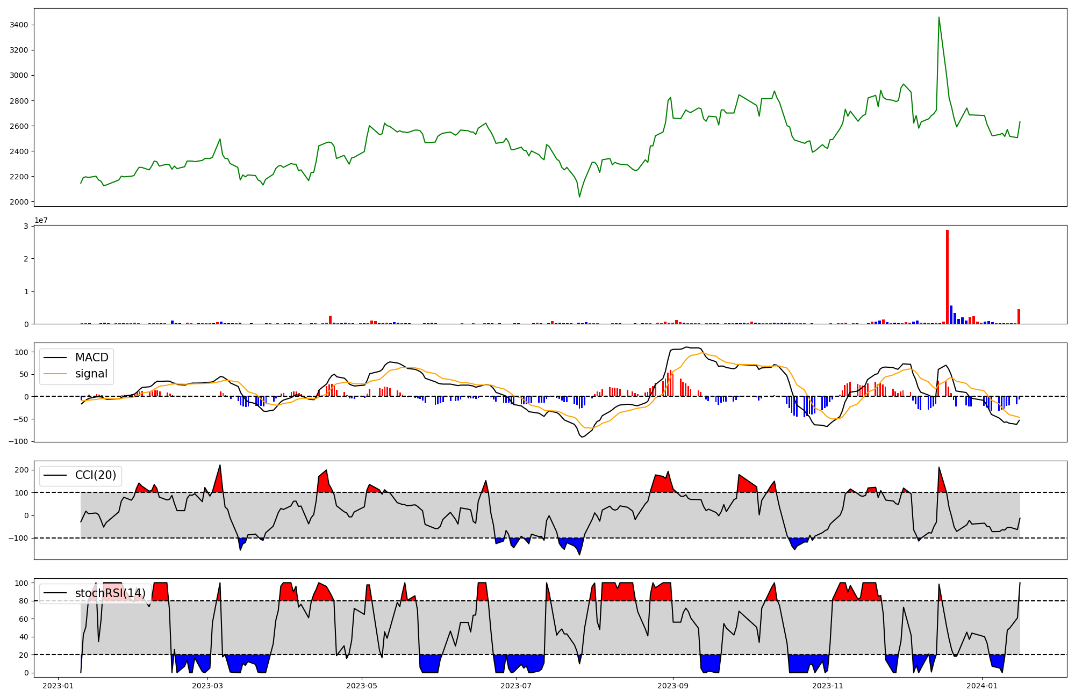The image size is (1075, 698).
Task: Click the orange signal legend line sample
Action: [55, 374]
